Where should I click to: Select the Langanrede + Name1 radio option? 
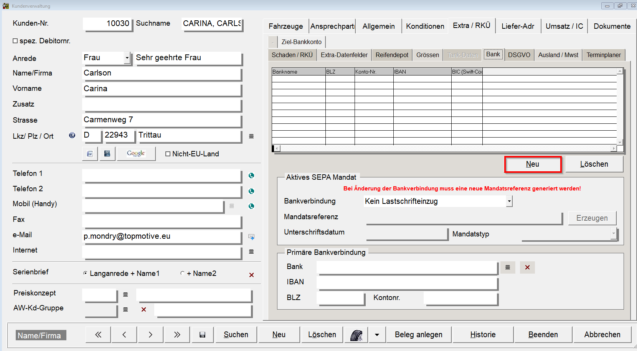click(x=85, y=273)
